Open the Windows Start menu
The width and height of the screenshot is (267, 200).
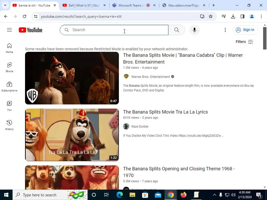coord(6,195)
